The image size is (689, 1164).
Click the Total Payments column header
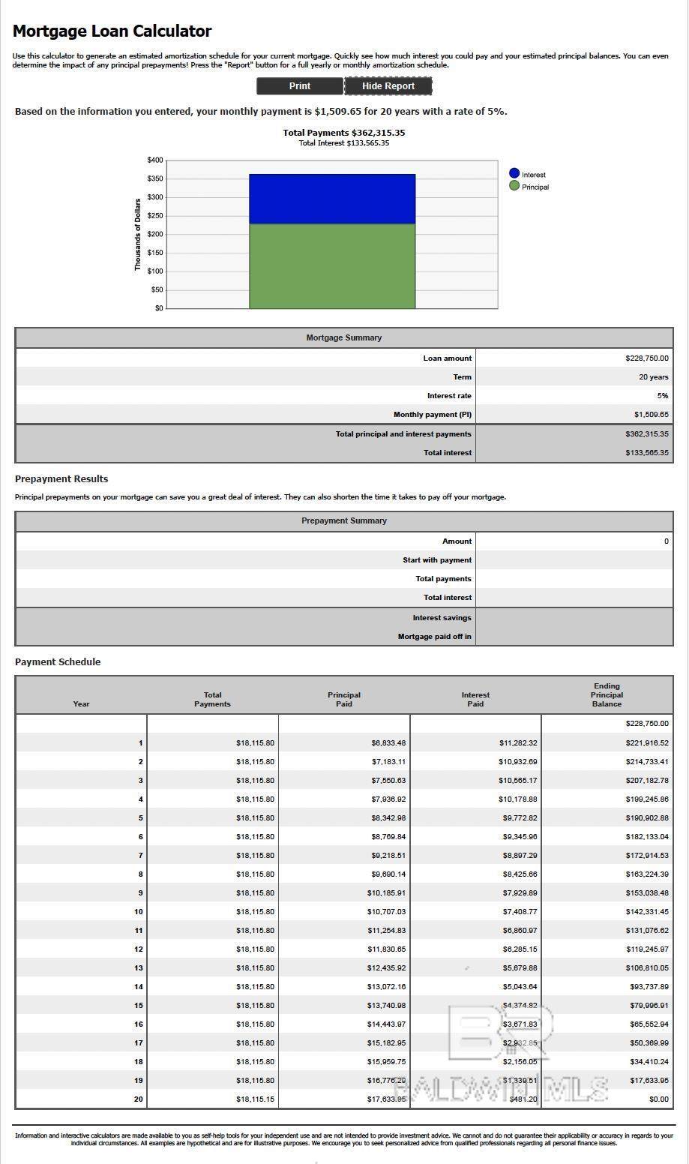click(212, 699)
